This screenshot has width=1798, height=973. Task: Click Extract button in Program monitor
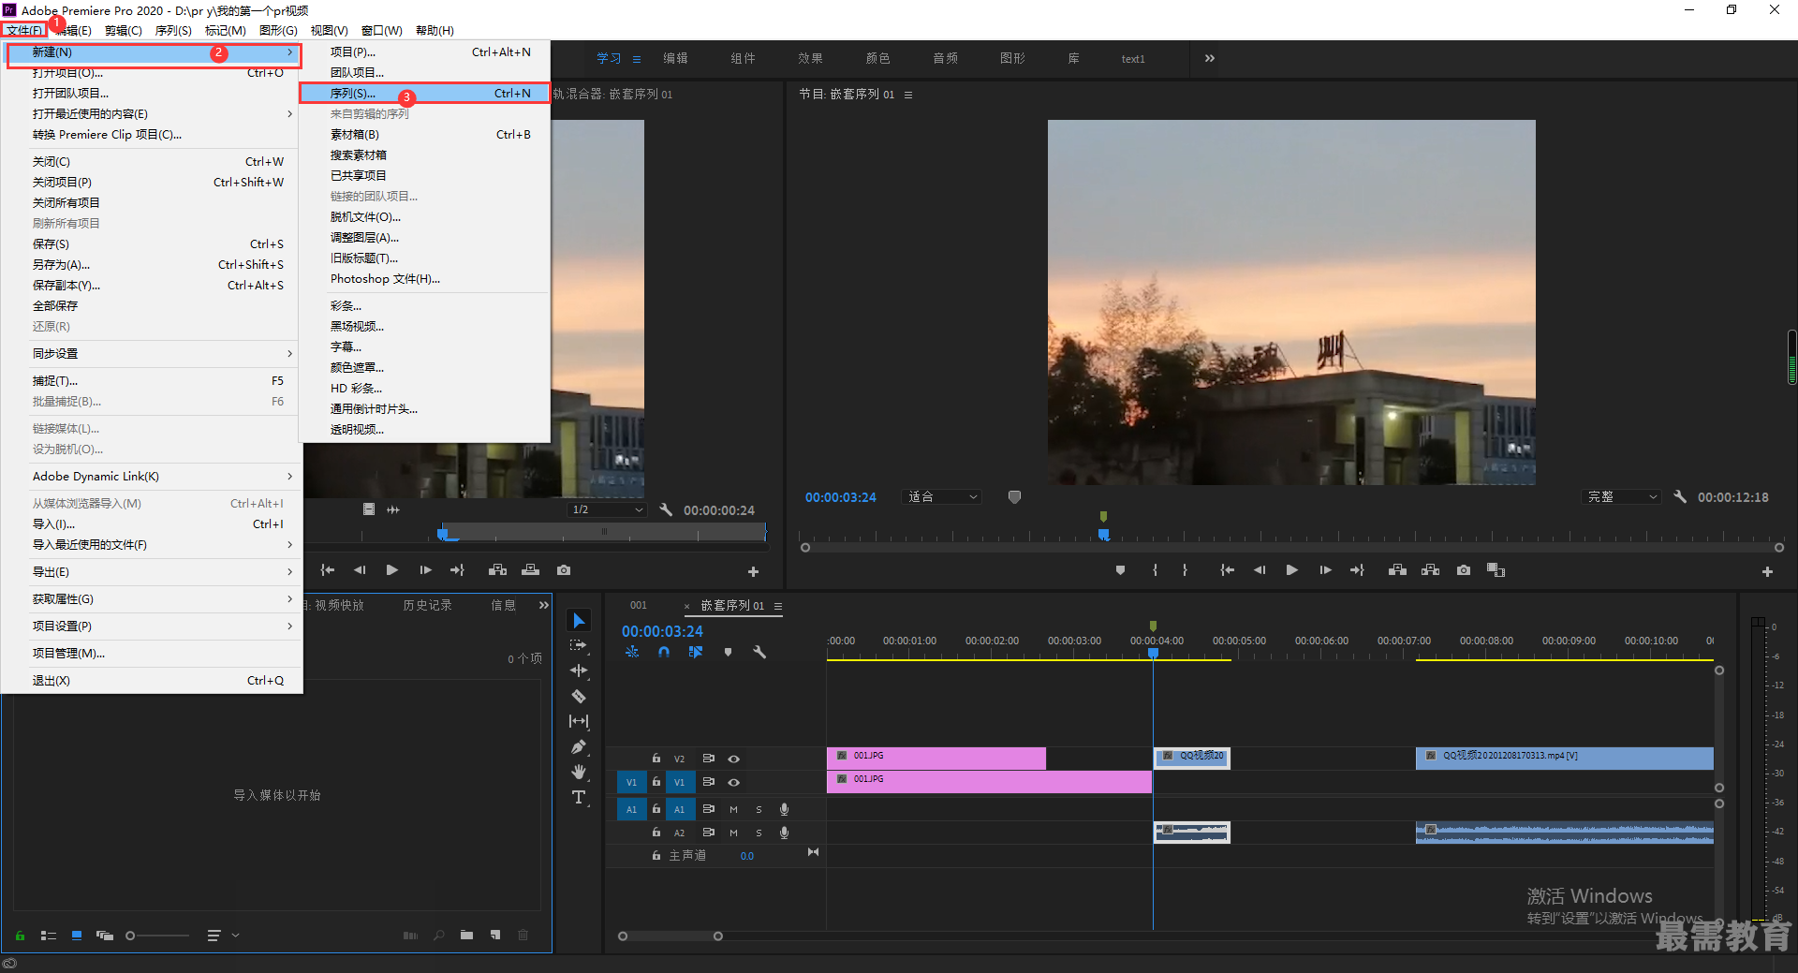(x=1430, y=570)
